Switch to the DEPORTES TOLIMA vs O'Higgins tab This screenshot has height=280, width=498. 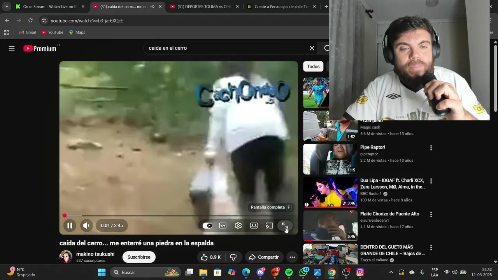point(204,7)
